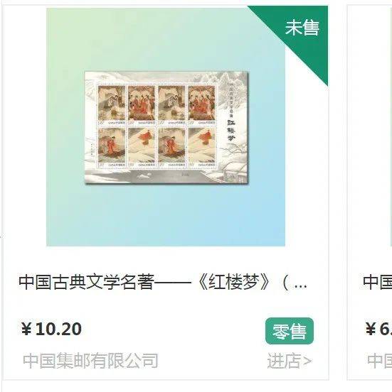Click the blue-green gradient background of product image
Screen dimensions: 392x392
pyautogui.click(x=165, y=215)
